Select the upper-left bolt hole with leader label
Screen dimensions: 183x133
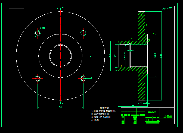[x=38, y=33]
